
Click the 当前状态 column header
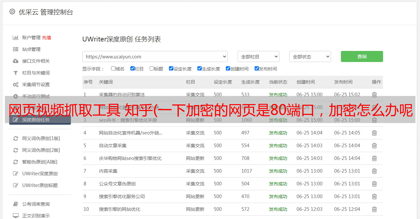tap(278, 82)
